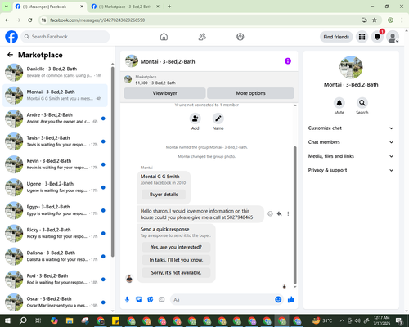This screenshot has width=409, height=327.
Task: Open Ricky 3-Bed,2-Bath conversation
Action: tap(55, 233)
